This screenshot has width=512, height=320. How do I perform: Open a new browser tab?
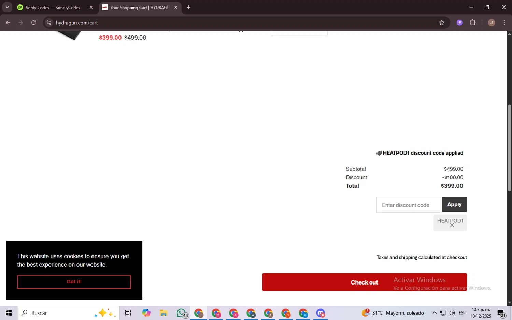click(x=188, y=8)
